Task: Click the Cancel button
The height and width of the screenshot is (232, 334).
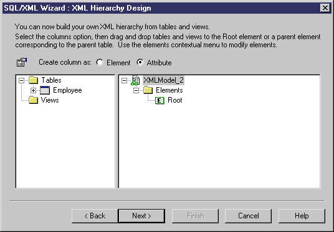Action: point(249,216)
